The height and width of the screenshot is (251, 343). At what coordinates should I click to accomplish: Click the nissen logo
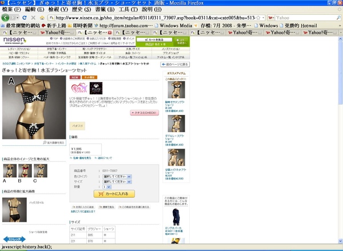coord(14,41)
